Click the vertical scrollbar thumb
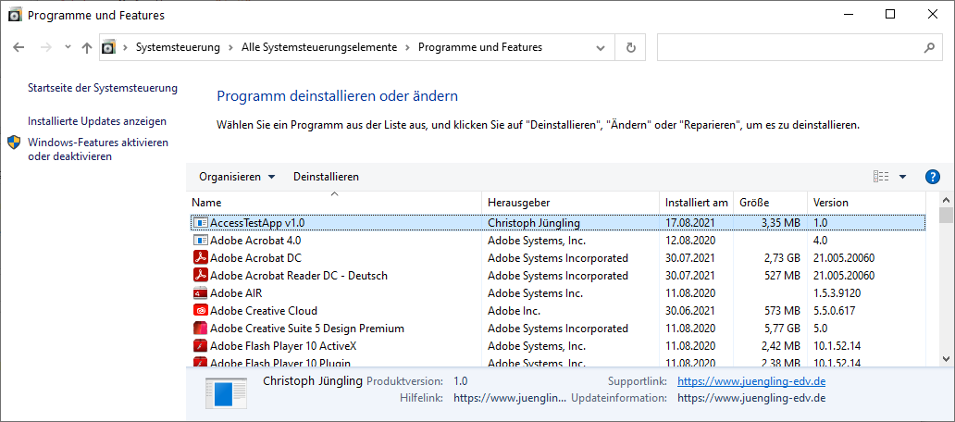Viewport: 955px width, 422px height. 946,216
